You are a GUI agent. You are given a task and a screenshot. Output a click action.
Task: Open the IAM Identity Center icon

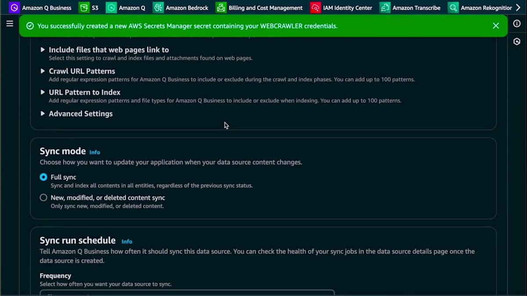tap(315, 7)
